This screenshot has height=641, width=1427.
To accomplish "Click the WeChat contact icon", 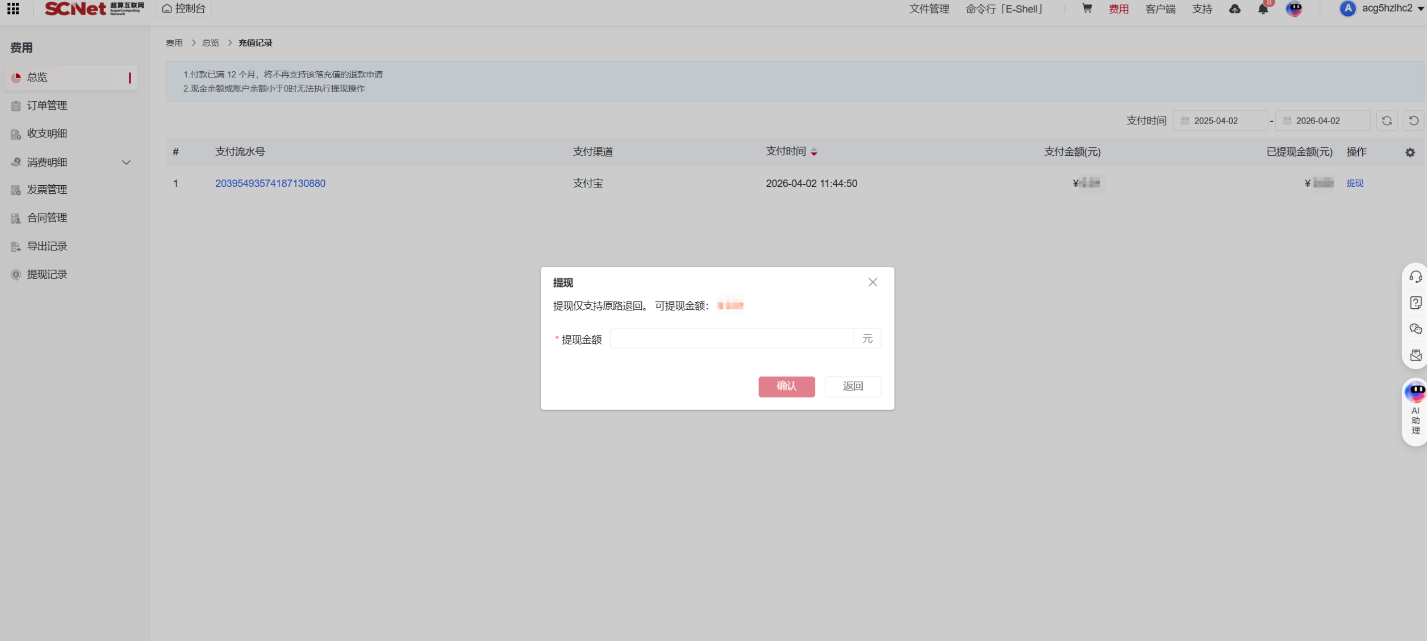I will [1416, 329].
